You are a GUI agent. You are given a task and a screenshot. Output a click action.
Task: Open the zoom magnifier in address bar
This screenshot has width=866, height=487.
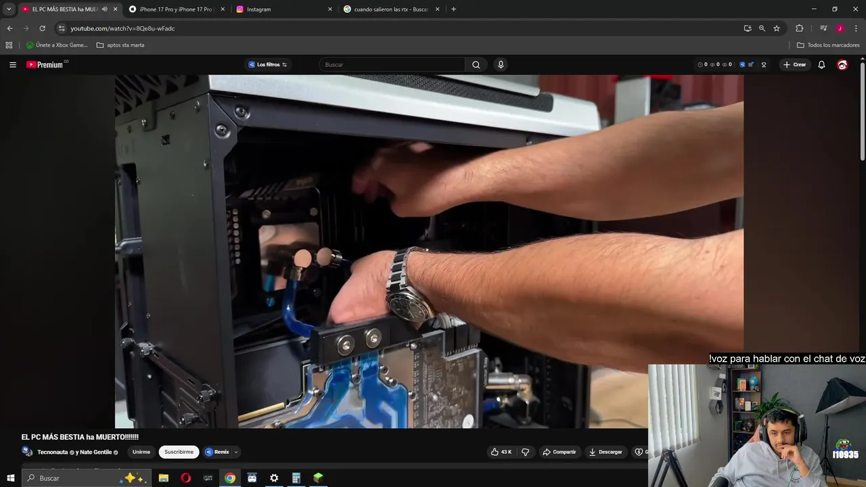(762, 28)
